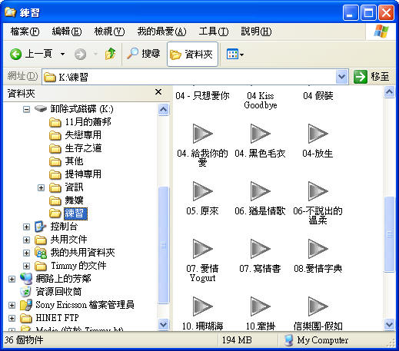
Task: Click My Computer status bar icon
Action: [x=288, y=340]
